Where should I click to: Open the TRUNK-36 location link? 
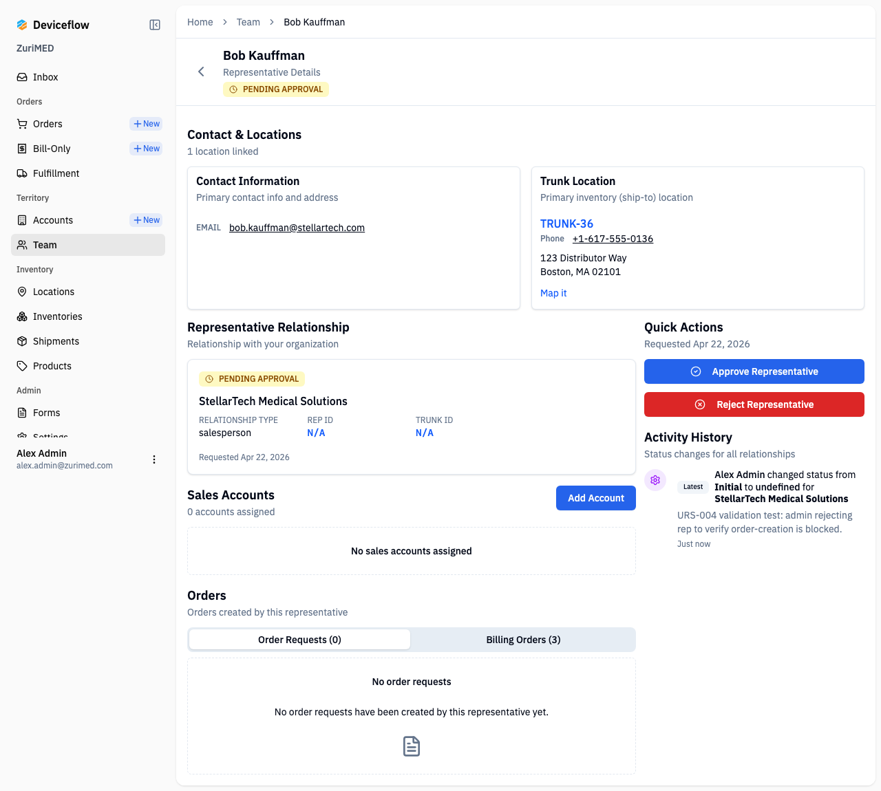point(566,224)
